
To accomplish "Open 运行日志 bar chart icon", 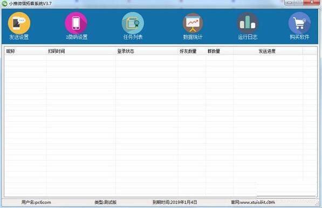I will point(248,23).
